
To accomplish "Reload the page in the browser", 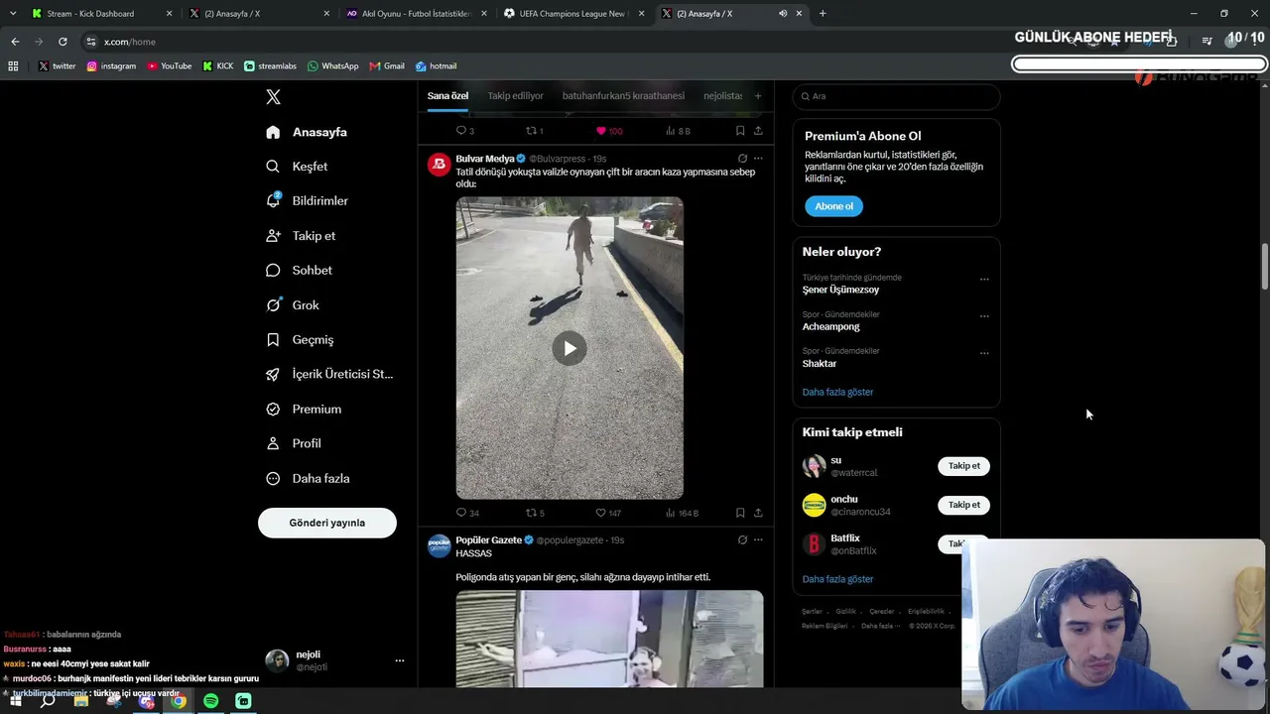I will pos(63,42).
